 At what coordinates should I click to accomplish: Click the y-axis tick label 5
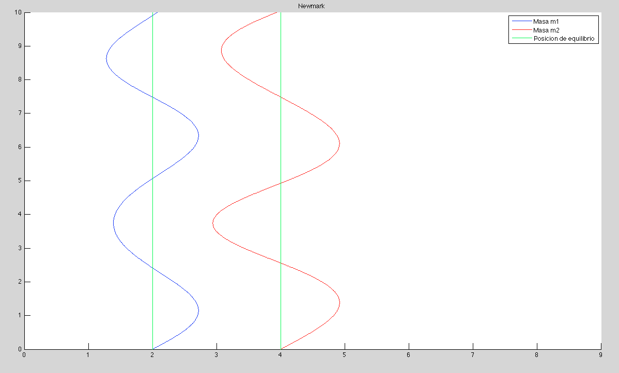tap(20, 181)
